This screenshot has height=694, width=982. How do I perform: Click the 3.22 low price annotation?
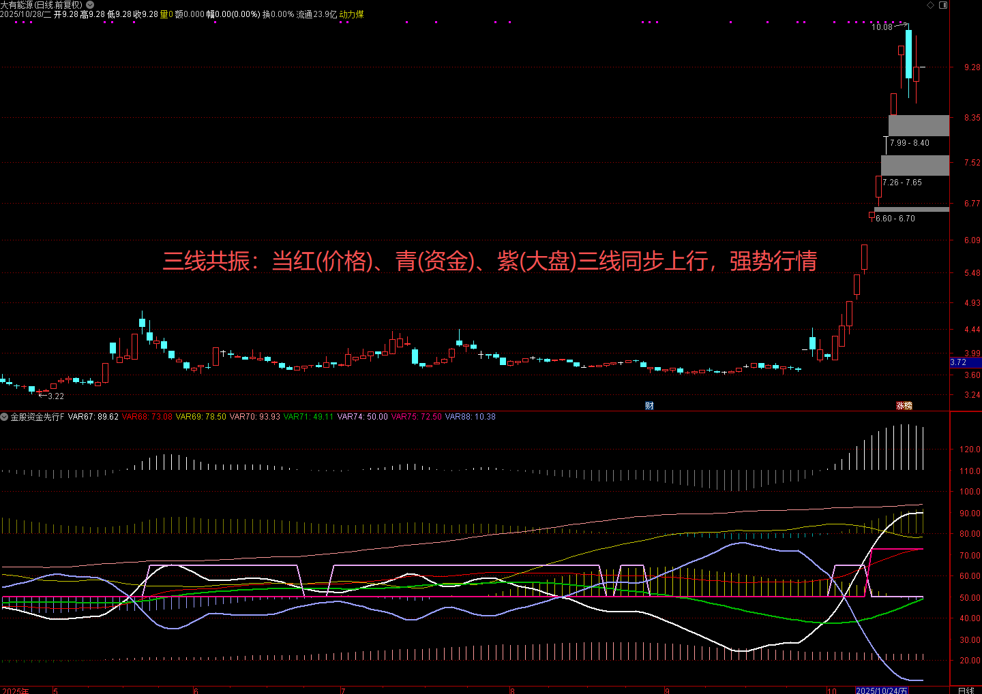point(56,396)
